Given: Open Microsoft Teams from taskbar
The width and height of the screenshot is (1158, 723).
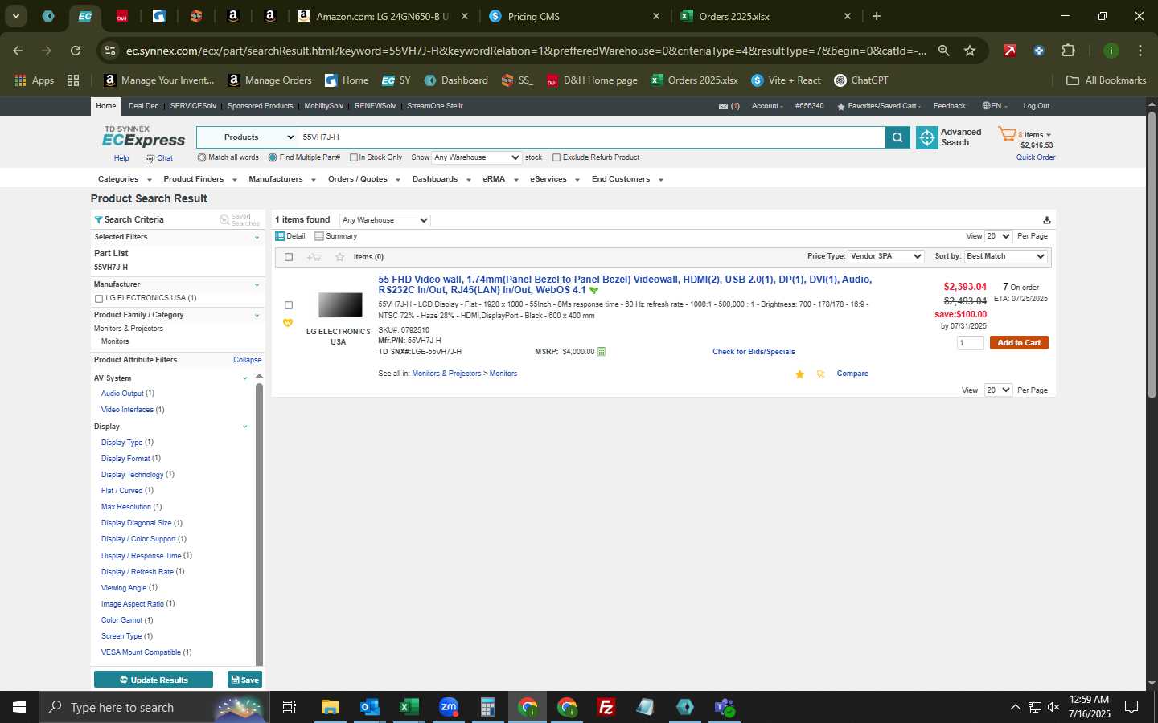Looking at the screenshot, I should (725, 707).
